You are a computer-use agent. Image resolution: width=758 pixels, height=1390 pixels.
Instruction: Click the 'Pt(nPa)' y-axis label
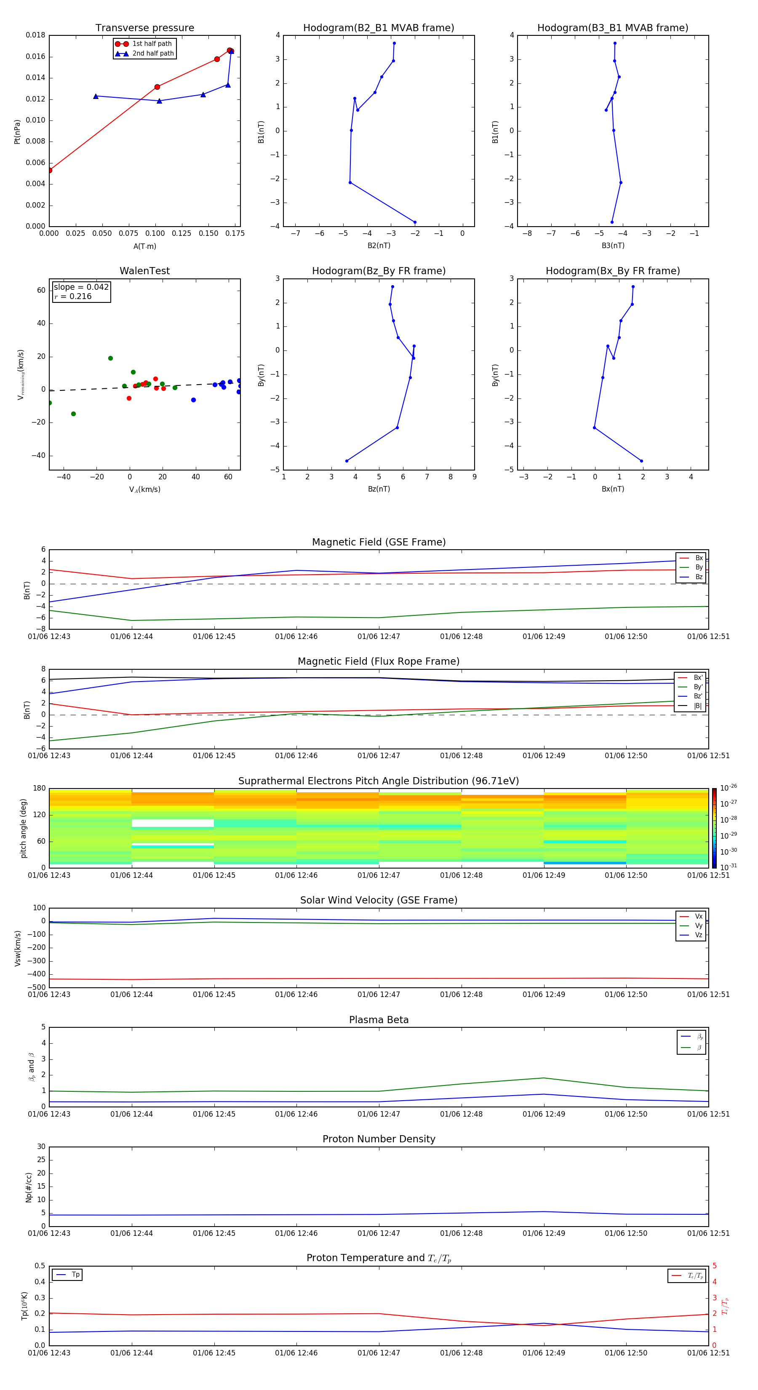pos(17,131)
